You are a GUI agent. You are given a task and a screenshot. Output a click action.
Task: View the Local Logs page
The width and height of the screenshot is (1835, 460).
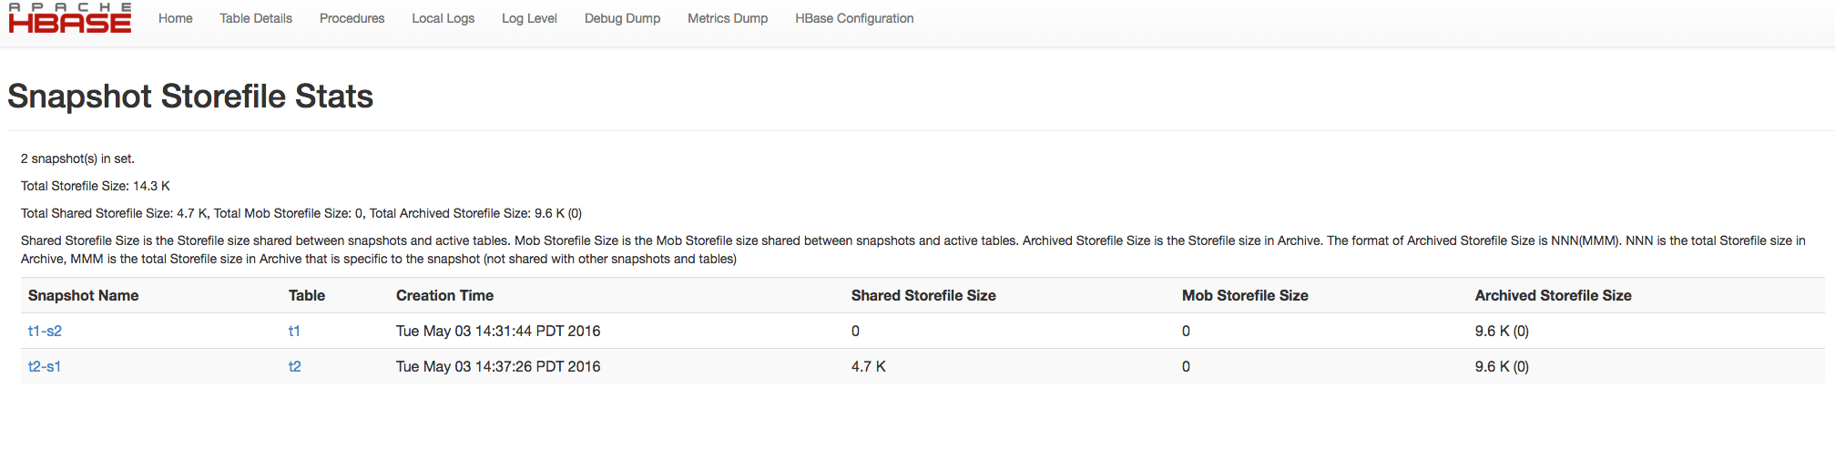click(x=443, y=18)
